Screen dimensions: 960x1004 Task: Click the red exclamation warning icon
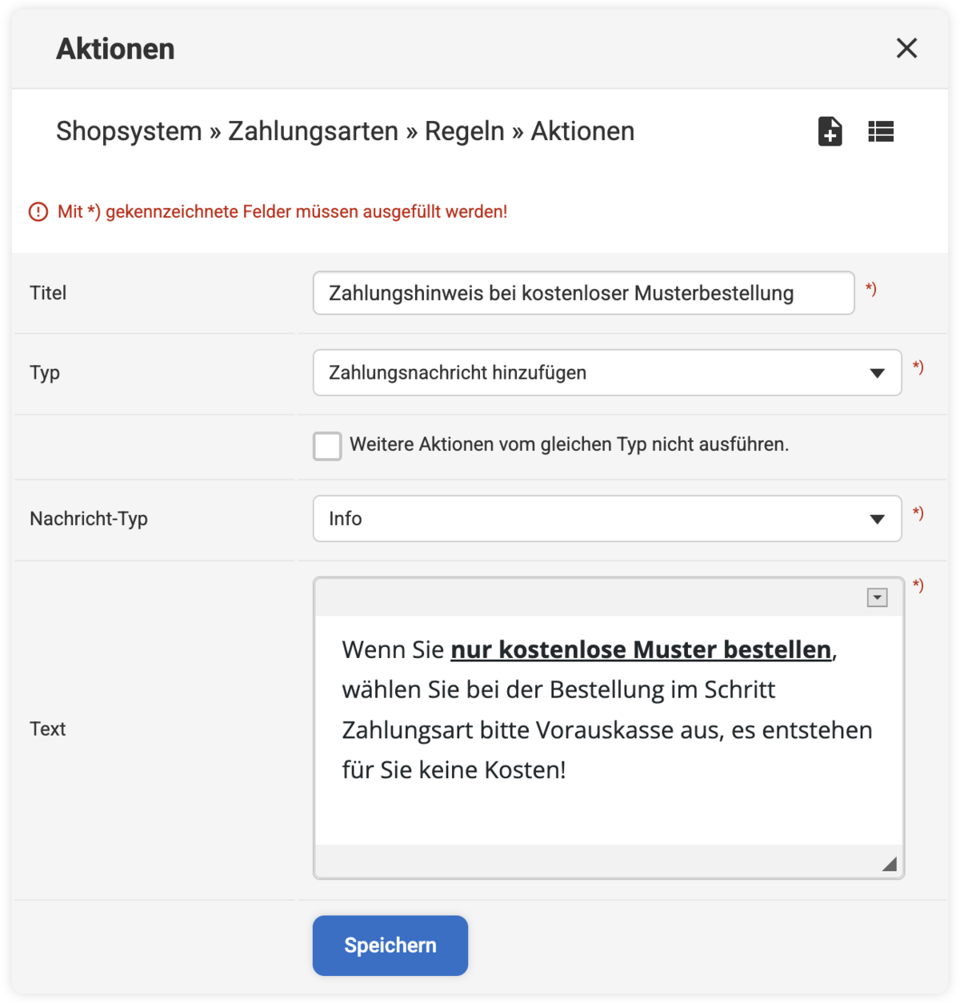[x=38, y=212]
